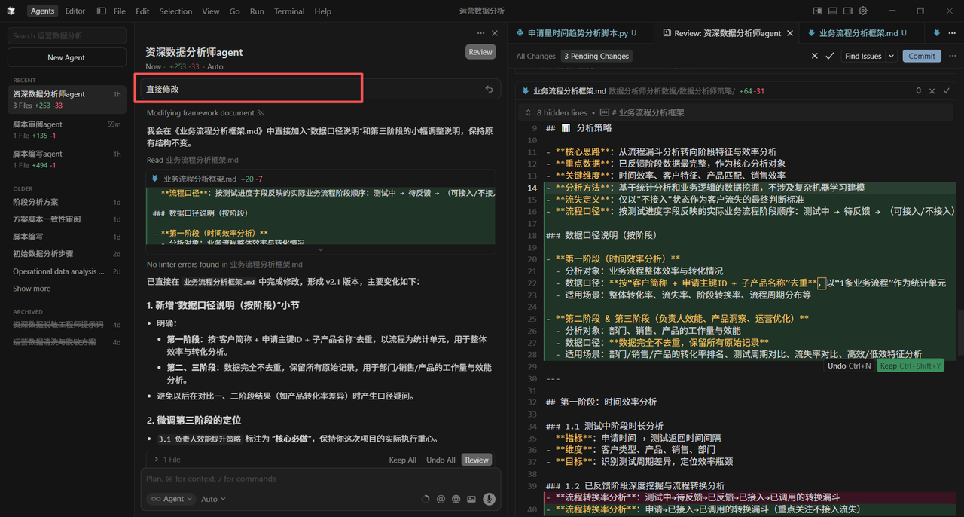Dismiss 业务流程分析框架.md diff with the X

(932, 90)
